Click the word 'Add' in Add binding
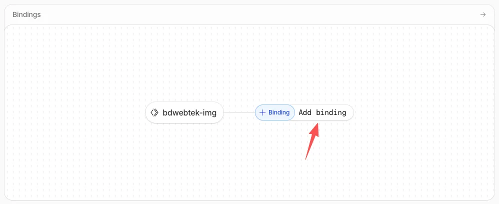499x204 pixels. tap(305, 112)
